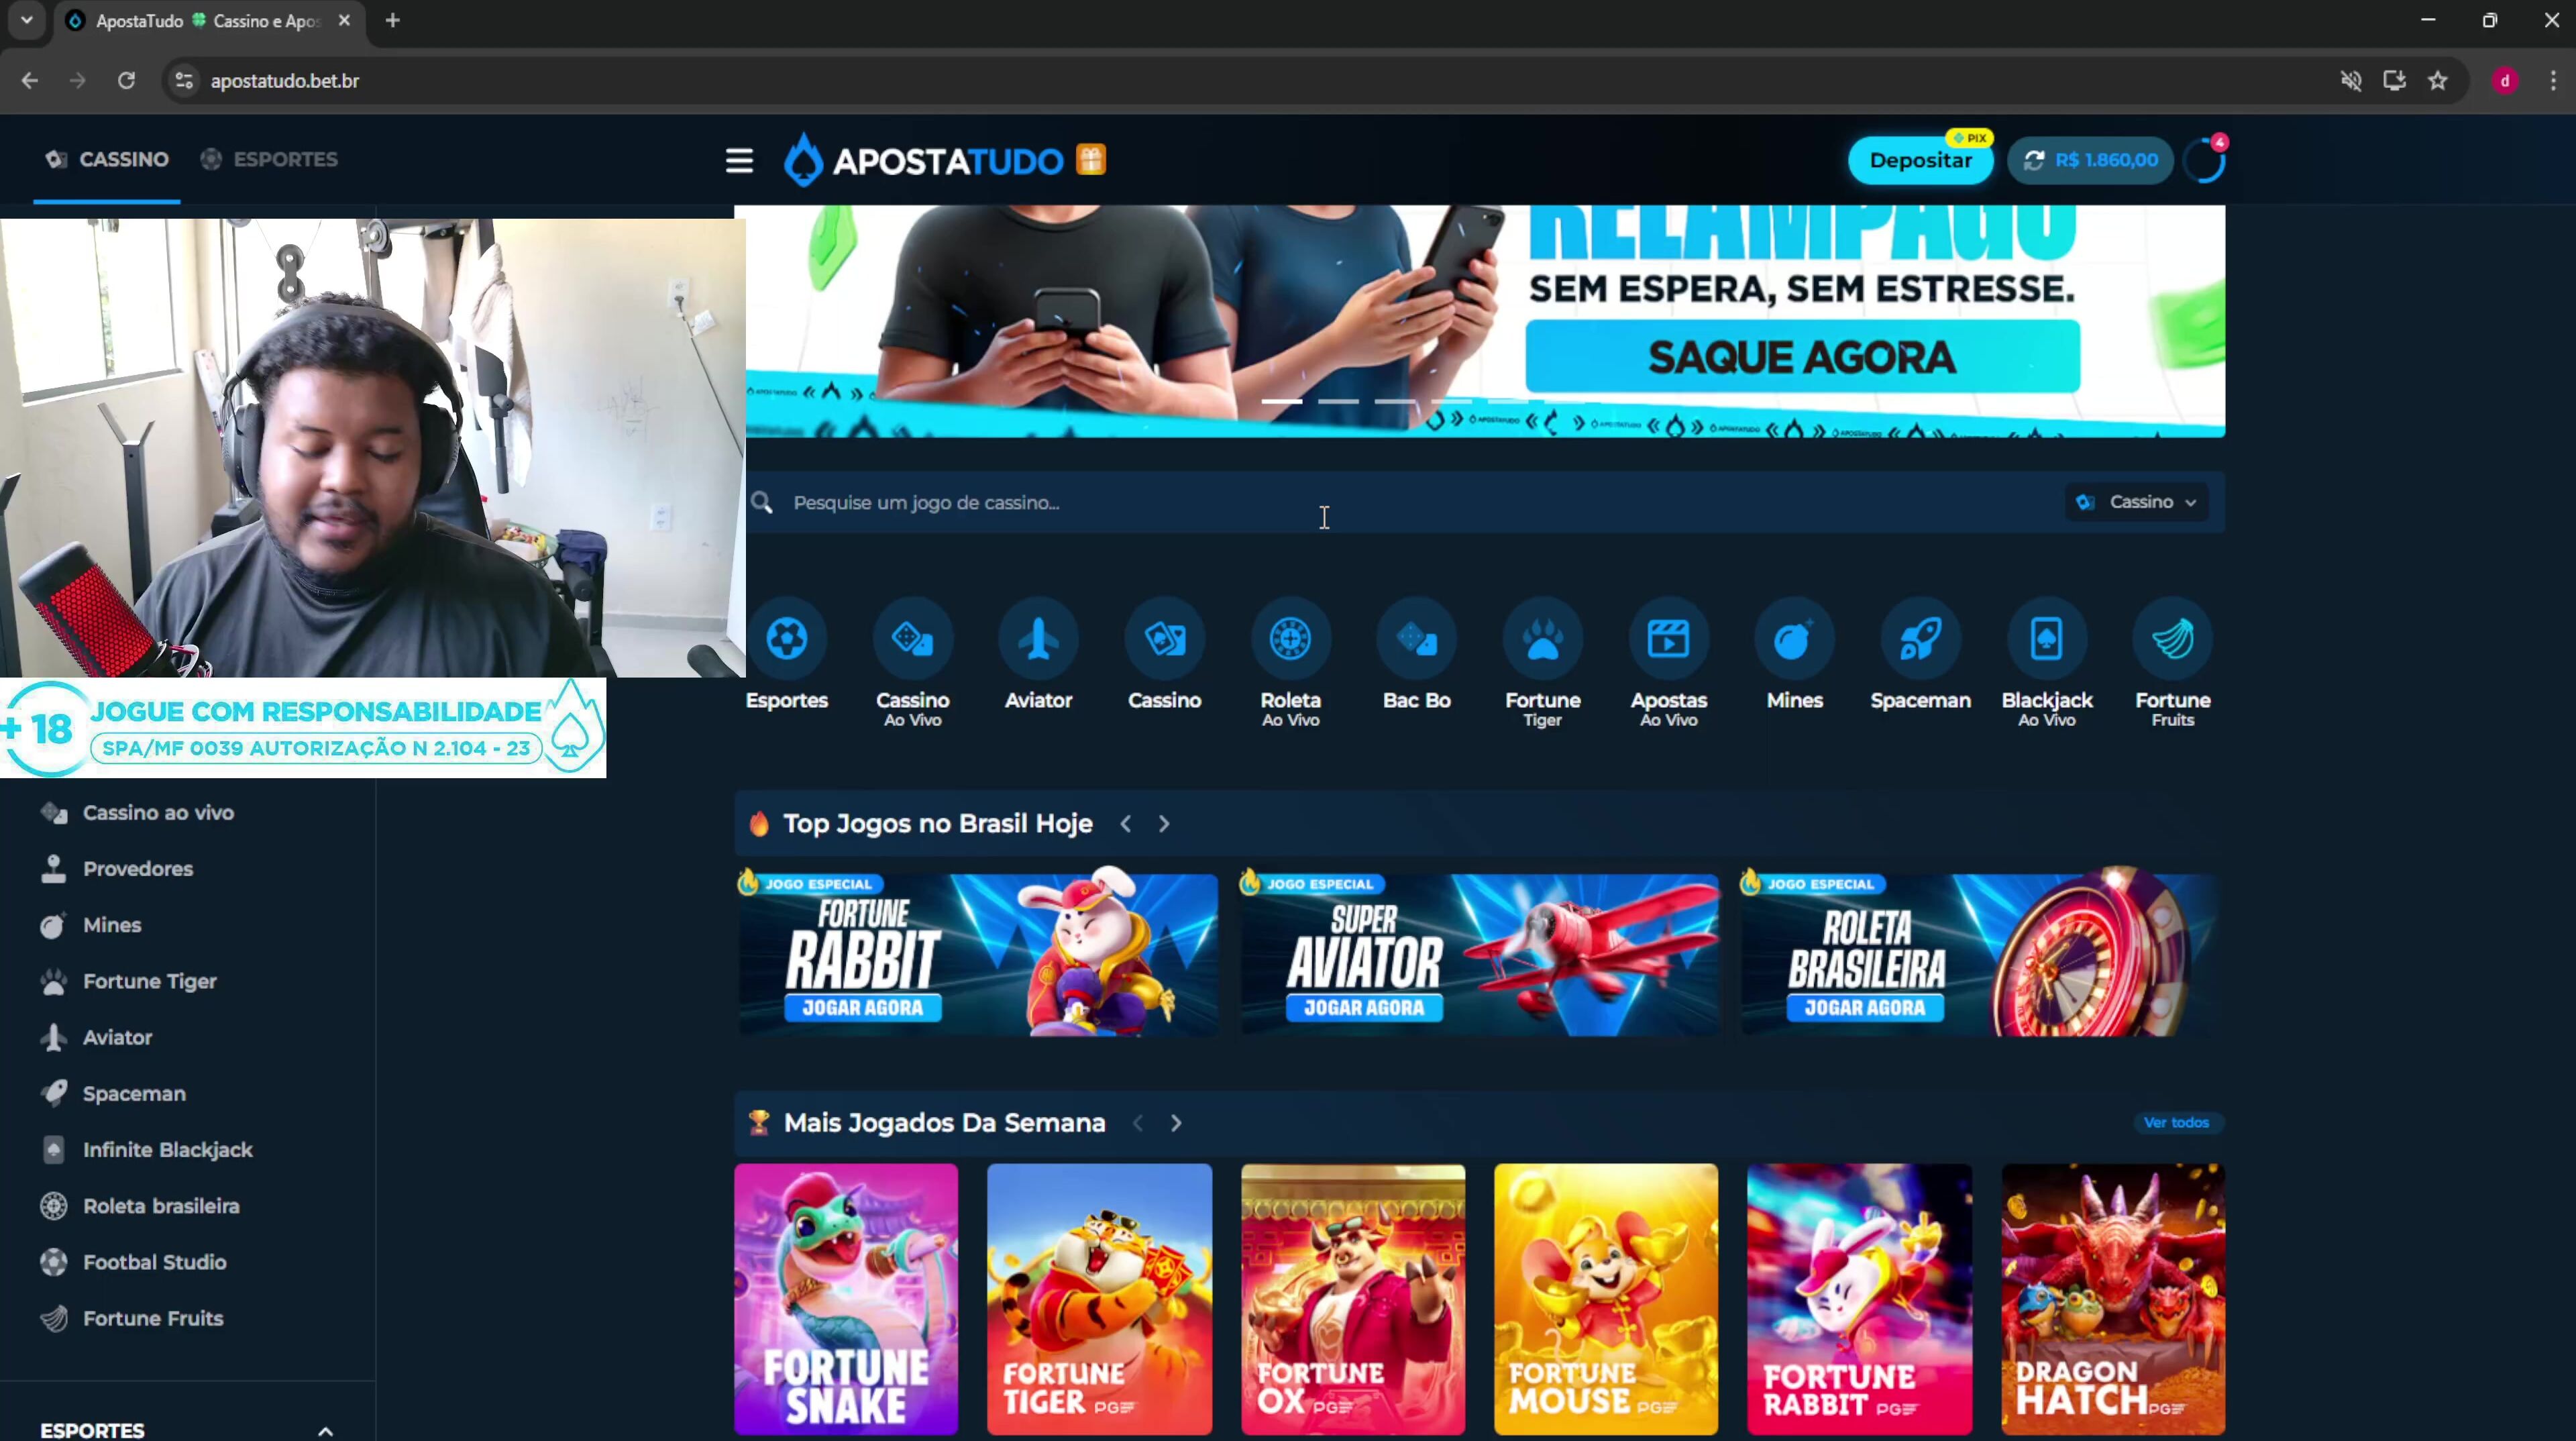2576x1441 pixels.
Task: Open the gift box promotions icon
Action: 1091,160
